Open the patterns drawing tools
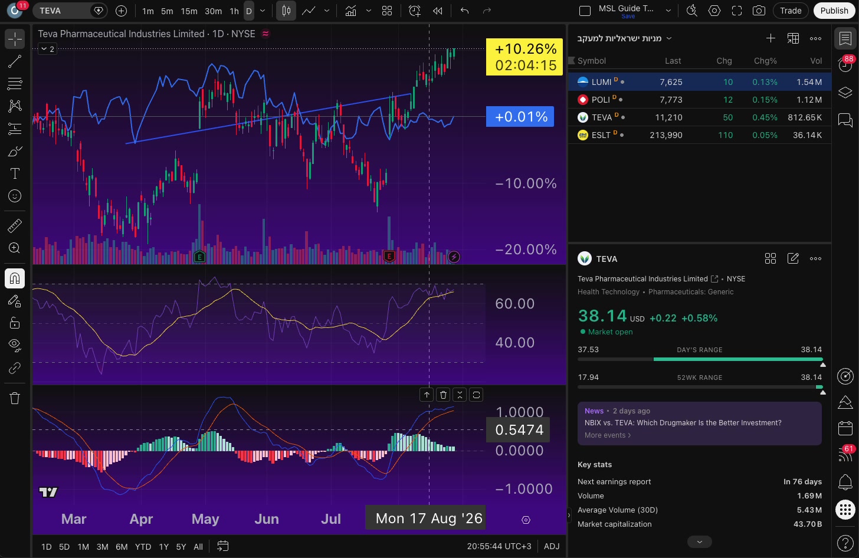The width and height of the screenshot is (859, 558). point(15,106)
